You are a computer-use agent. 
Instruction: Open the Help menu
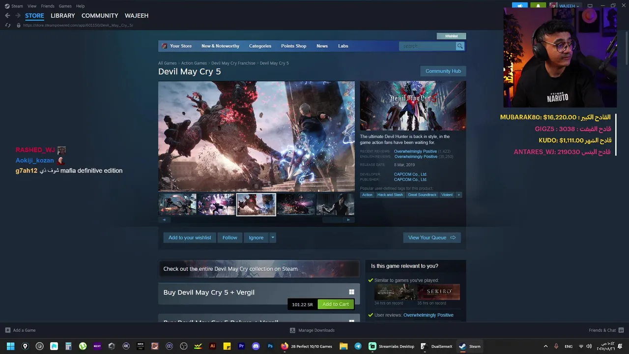80,6
